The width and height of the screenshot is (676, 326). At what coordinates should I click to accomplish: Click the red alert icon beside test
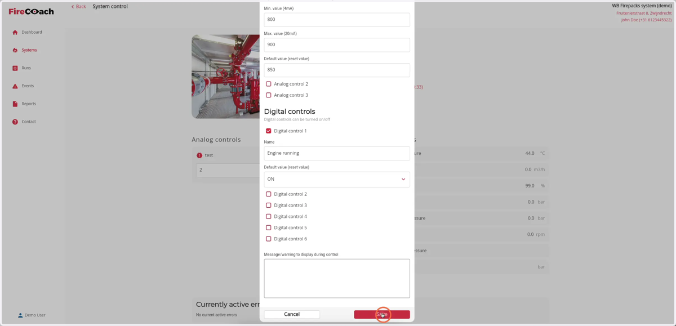pos(199,155)
